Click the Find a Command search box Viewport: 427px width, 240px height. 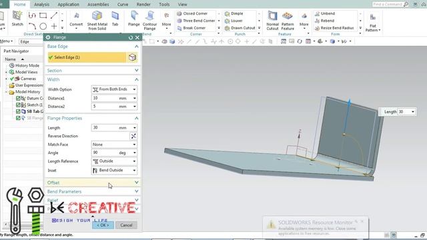(390, 5)
